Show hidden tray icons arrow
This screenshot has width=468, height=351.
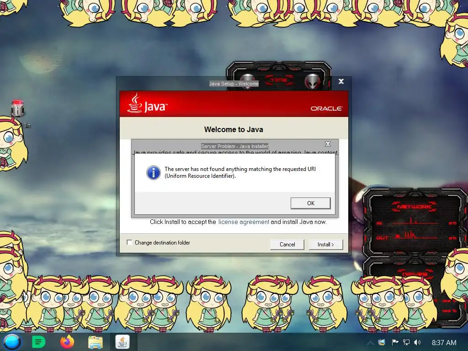pyautogui.click(x=370, y=343)
